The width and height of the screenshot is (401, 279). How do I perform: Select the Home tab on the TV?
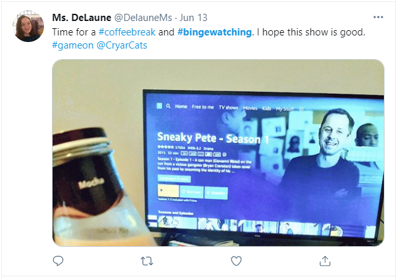(x=181, y=106)
